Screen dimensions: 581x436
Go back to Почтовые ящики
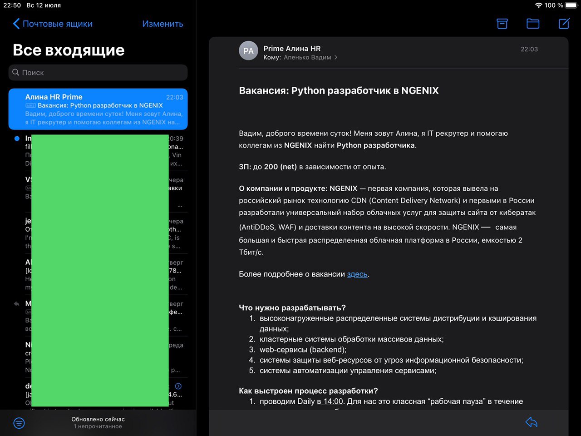click(x=53, y=24)
